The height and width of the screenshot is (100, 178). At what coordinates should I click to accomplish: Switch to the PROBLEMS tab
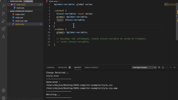point(62,67)
